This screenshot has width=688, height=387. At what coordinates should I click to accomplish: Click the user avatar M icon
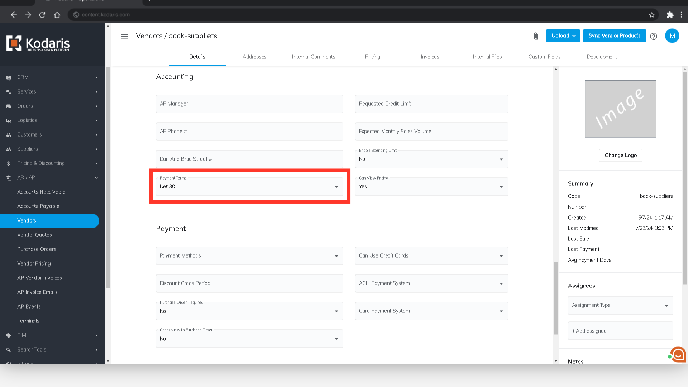(x=672, y=36)
